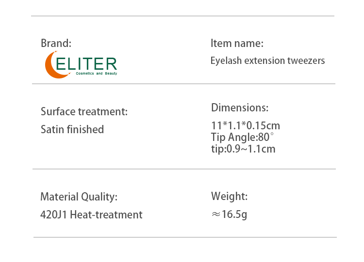
Task: Select the ≈16.5g weight value
Action: coord(229,214)
